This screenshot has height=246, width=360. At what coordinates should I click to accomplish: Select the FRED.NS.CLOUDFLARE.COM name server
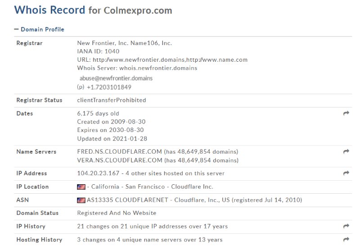point(120,151)
